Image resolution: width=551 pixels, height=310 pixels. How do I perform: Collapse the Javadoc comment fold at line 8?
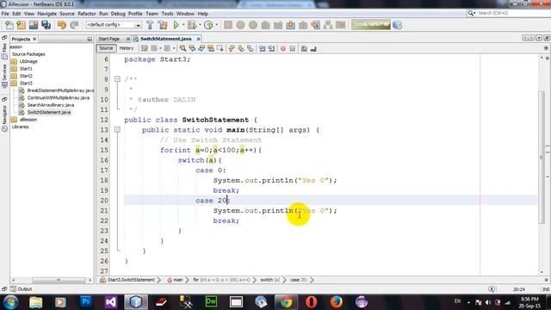[117, 79]
